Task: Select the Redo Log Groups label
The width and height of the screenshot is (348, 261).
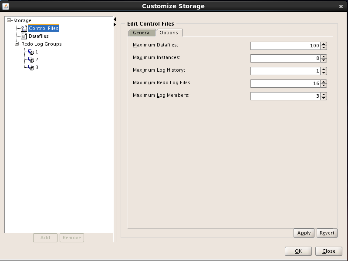Action: coord(41,44)
